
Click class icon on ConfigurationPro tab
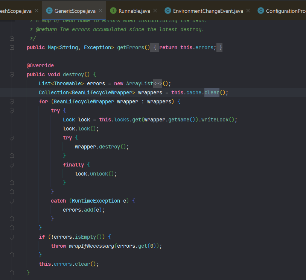click(261, 11)
